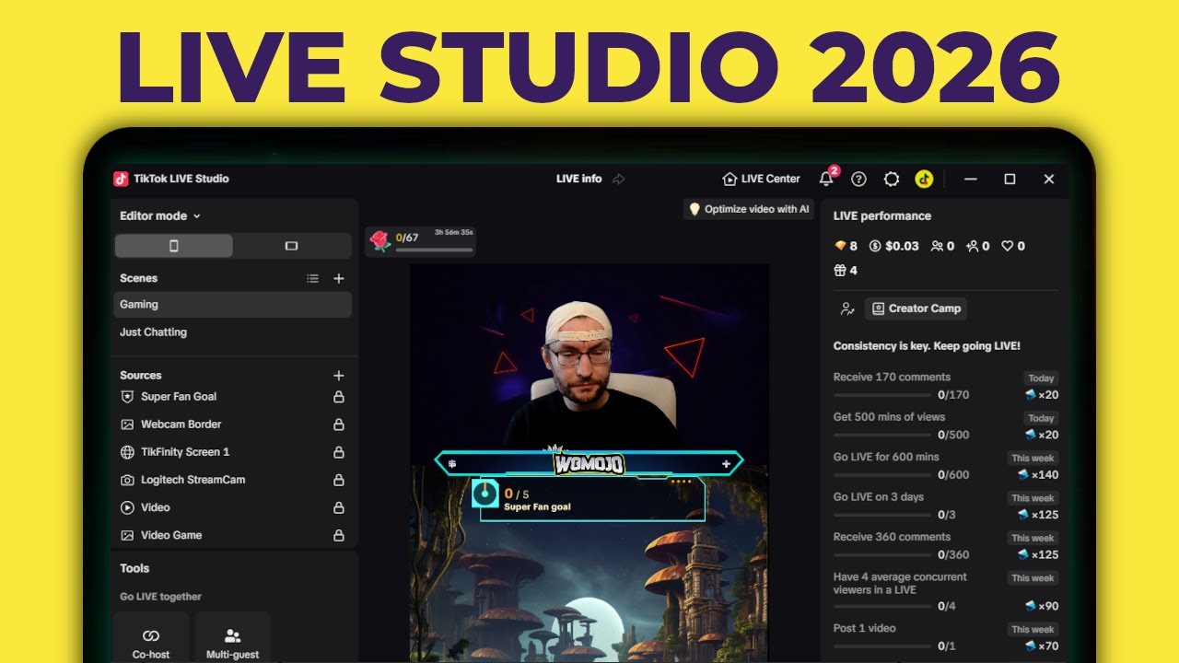Click Optimize video with AI button
The height and width of the screenshot is (663, 1179).
[749, 209]
